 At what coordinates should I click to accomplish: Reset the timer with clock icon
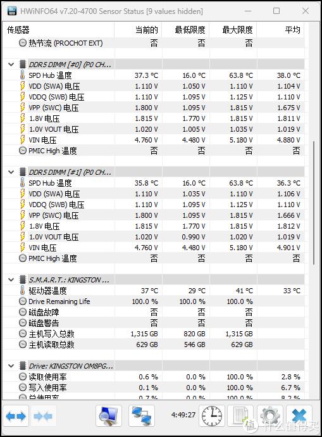tap(211, 416)
